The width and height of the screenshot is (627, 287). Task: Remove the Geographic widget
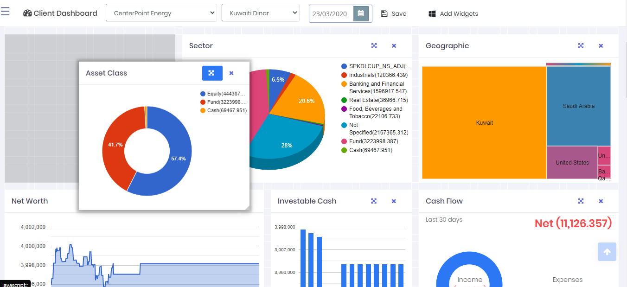pos(601,46)
